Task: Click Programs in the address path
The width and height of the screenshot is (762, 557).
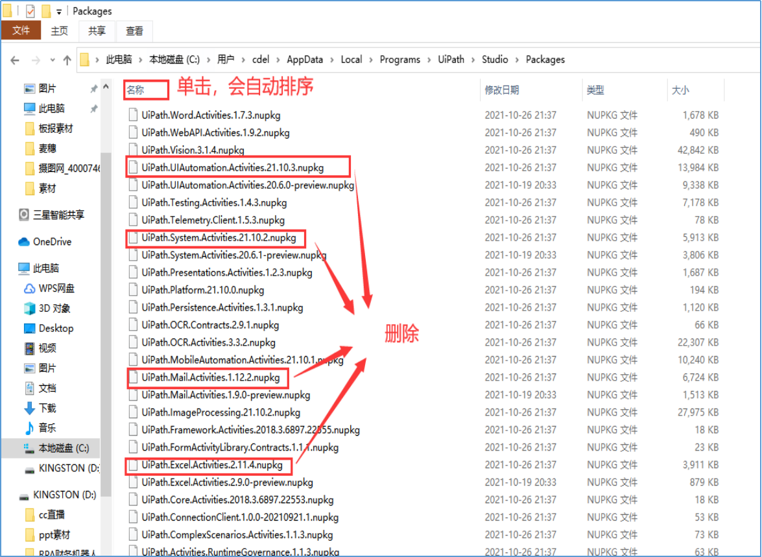Action: pos(400,60)
